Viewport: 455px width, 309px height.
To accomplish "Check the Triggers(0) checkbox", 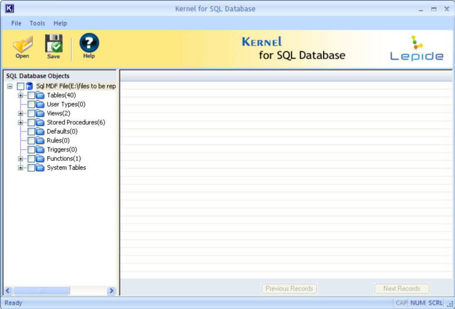I will (31, 150).
